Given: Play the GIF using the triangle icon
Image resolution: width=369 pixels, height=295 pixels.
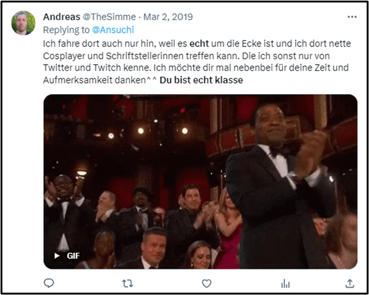Looking at the screenshot, I should click(x=57, y=255).
